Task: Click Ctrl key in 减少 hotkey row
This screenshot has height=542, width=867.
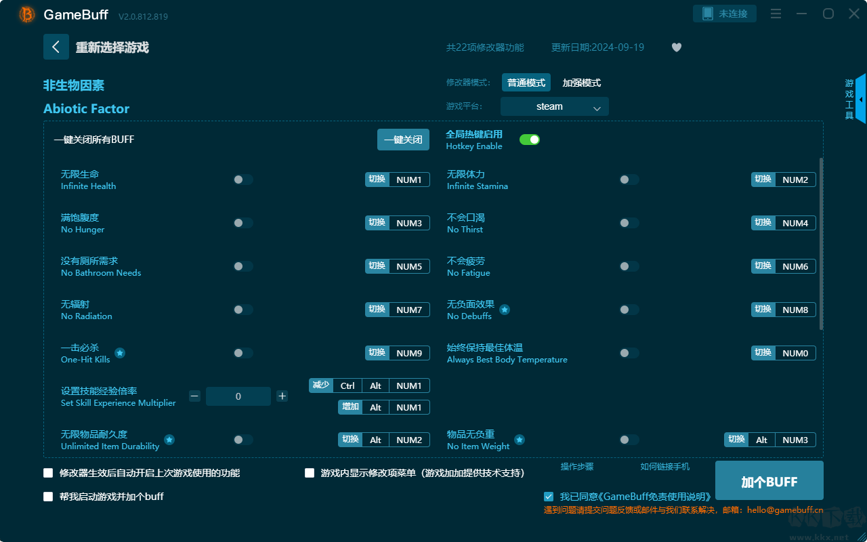Action: coord(347,385)
